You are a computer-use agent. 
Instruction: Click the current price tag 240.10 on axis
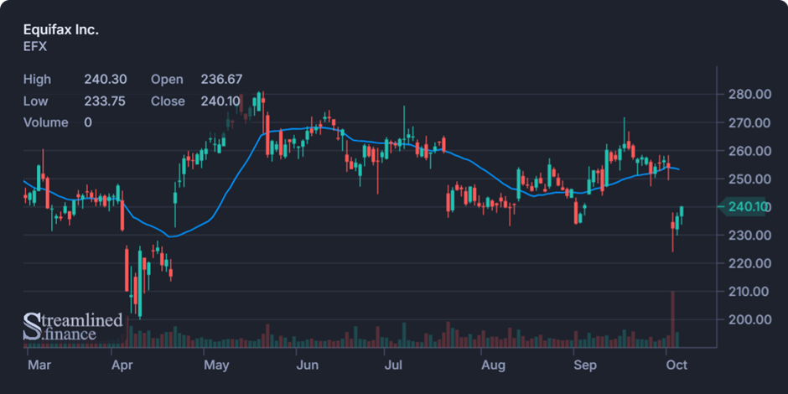click(x=743, y=206)
